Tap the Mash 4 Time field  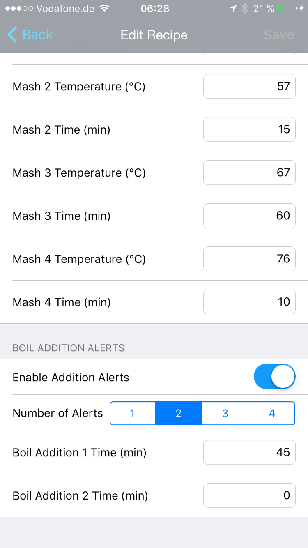(x=249, y=302)
